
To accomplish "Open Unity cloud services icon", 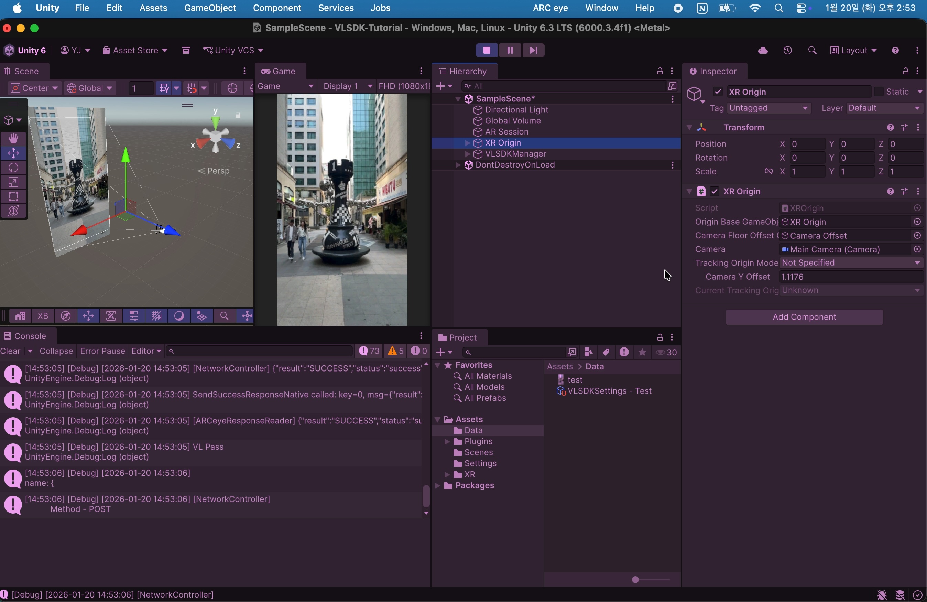I will [x=763, y=51].
